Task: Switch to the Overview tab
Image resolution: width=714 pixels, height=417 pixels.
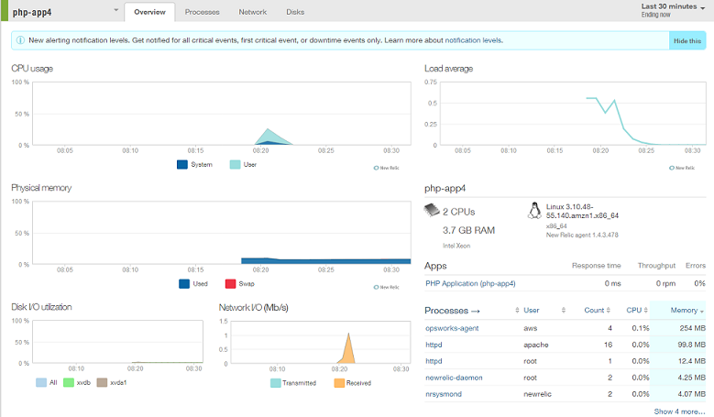Action: 149,12
